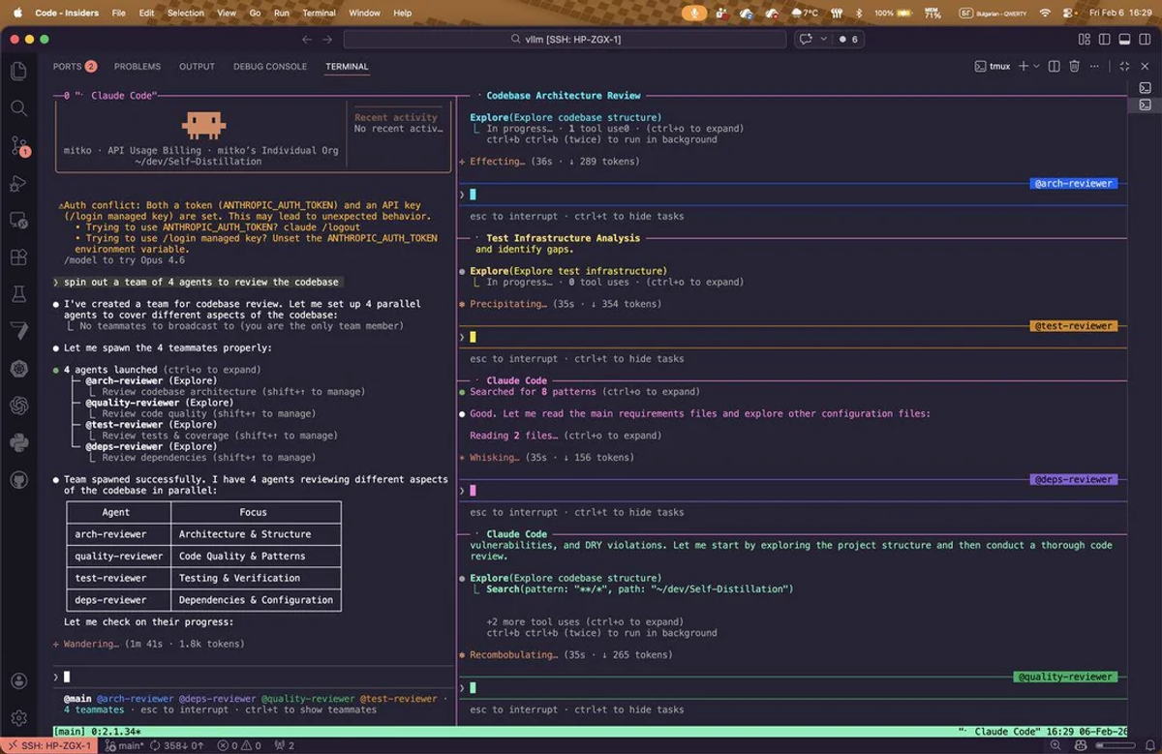Open terminal panel more actions ellipsis
Screen dimensions: 1162x754
tap(1094, 67)
